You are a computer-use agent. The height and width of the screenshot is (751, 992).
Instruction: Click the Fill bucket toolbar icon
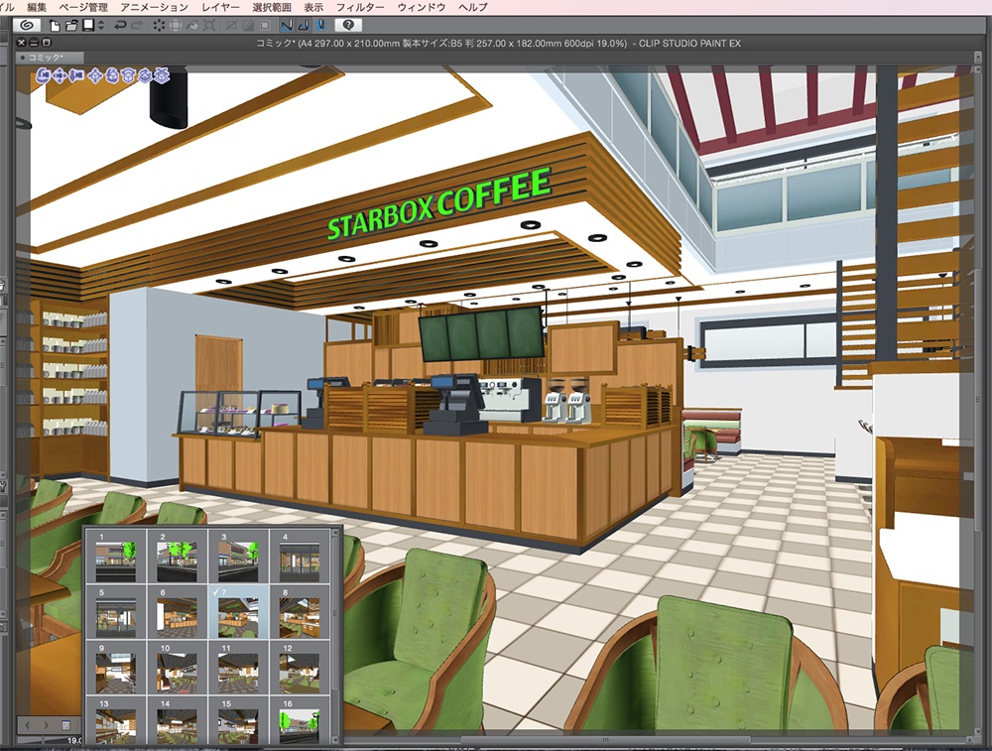(x=192, y=26)
